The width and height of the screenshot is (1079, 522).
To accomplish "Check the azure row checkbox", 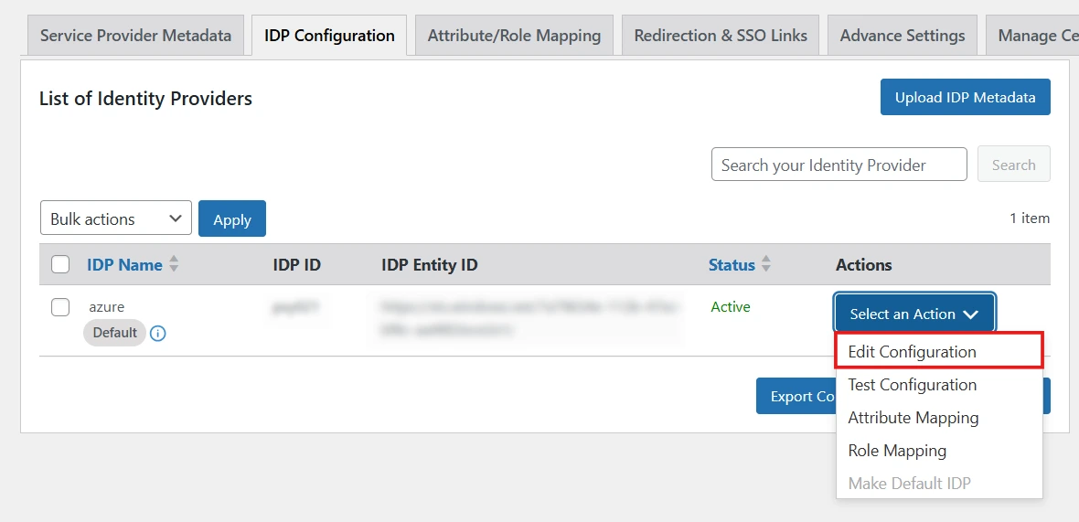I will click(x=60, y=307).
